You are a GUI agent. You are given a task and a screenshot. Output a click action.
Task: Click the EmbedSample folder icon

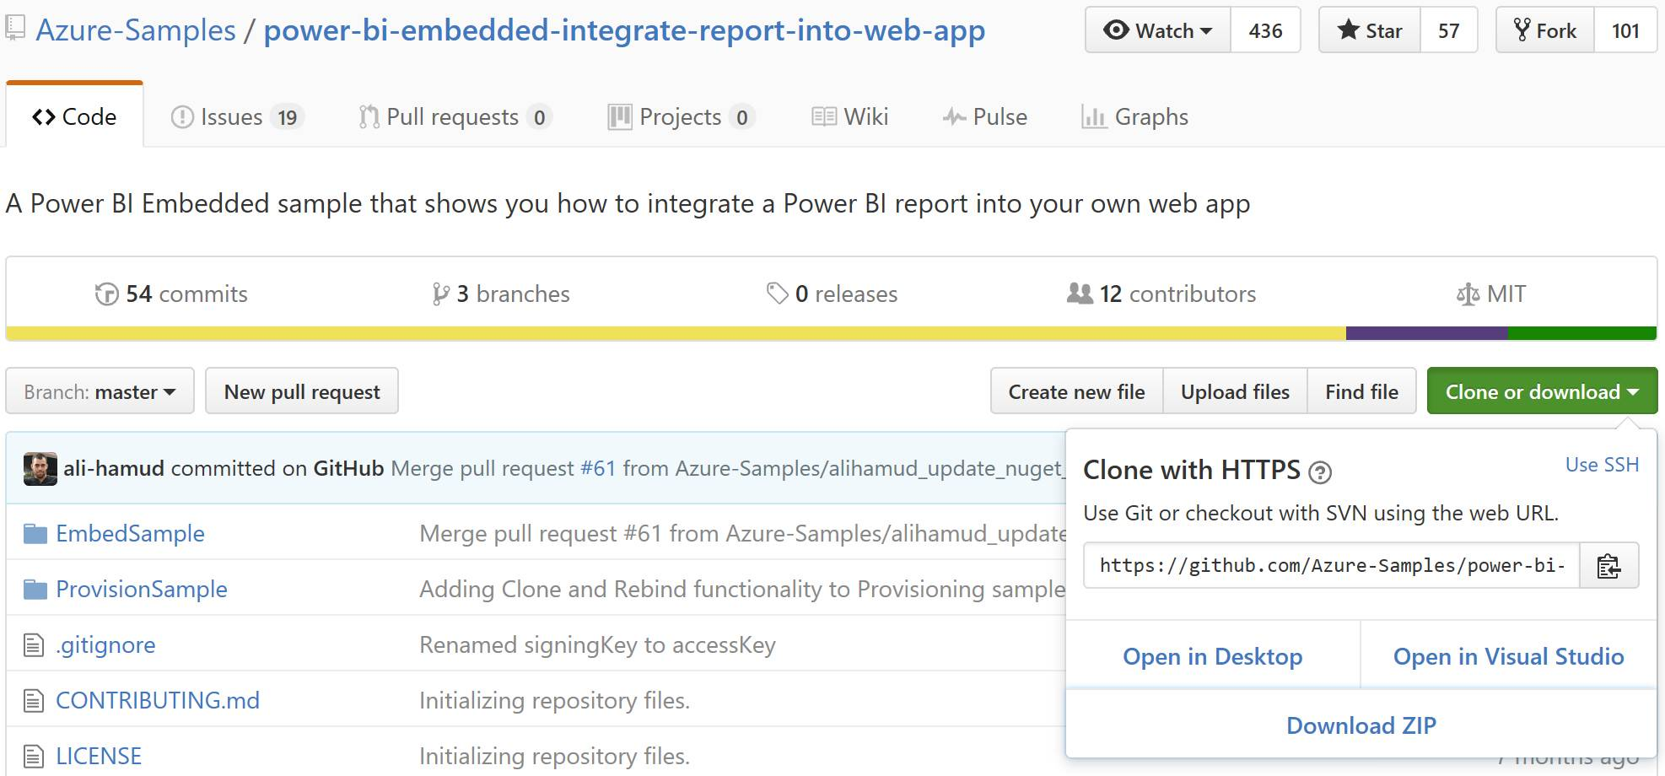[35, 534]
